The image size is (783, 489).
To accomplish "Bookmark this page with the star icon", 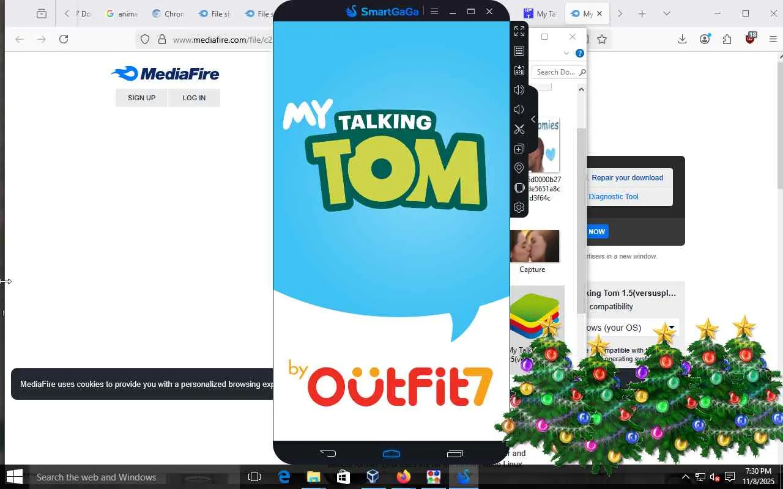I will 602,39.
